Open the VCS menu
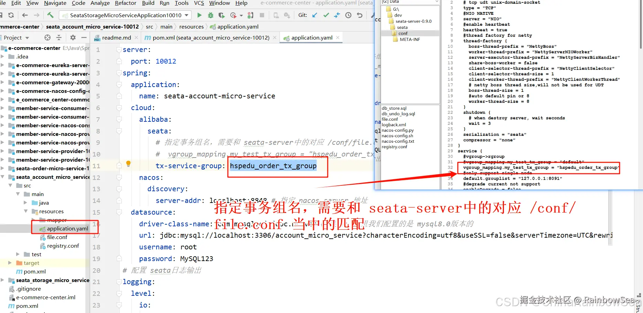The height and width of the screenshot is (313, 643). 199,3
